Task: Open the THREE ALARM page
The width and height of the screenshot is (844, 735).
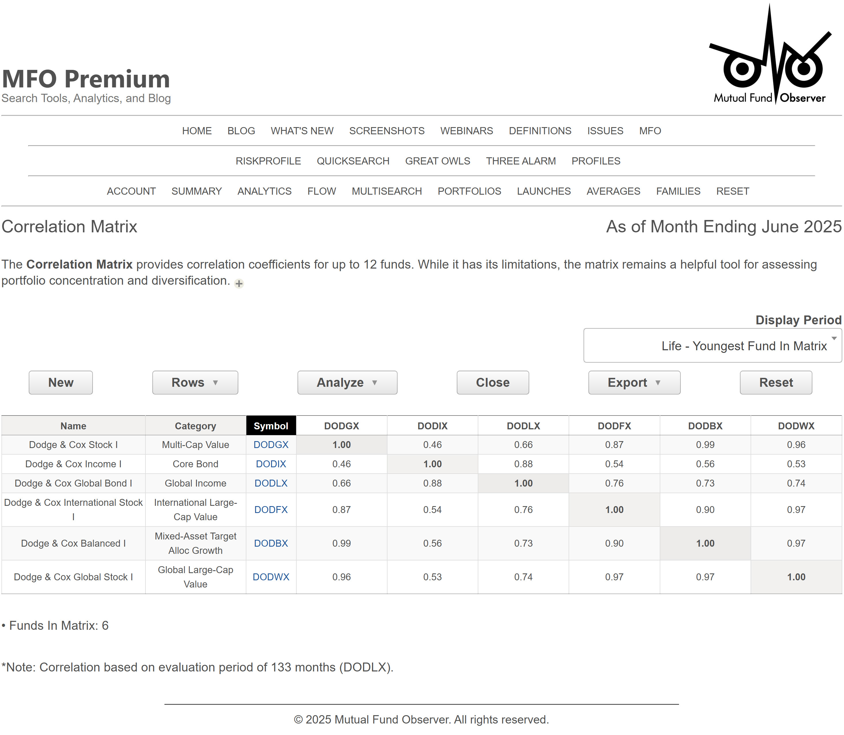Action: point(521,161)
